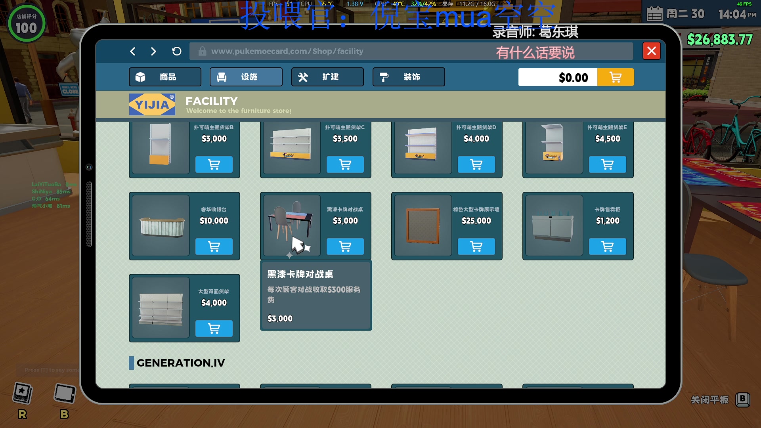Click the 14:04 PM clock display
Viewport: 761px width, 428px height.
pyautogui.click(x=737, y=15)
